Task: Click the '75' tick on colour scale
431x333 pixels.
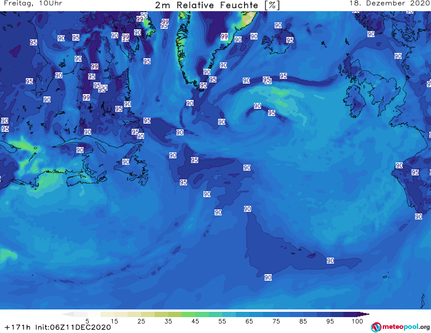Action: tap(276, 321)
